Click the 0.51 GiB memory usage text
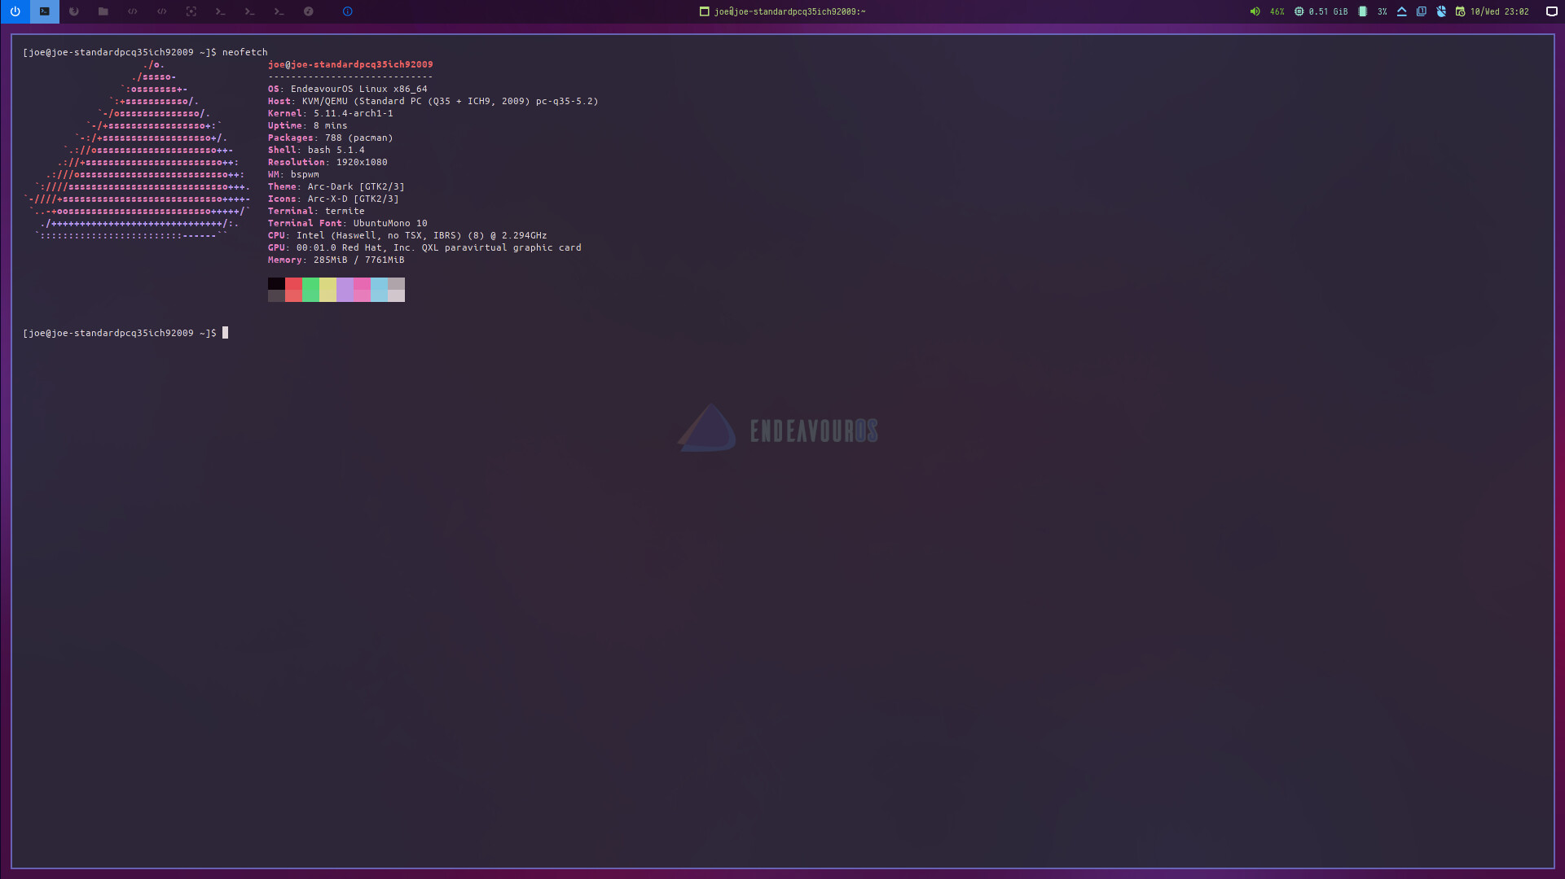 (x=1329, y=12)
